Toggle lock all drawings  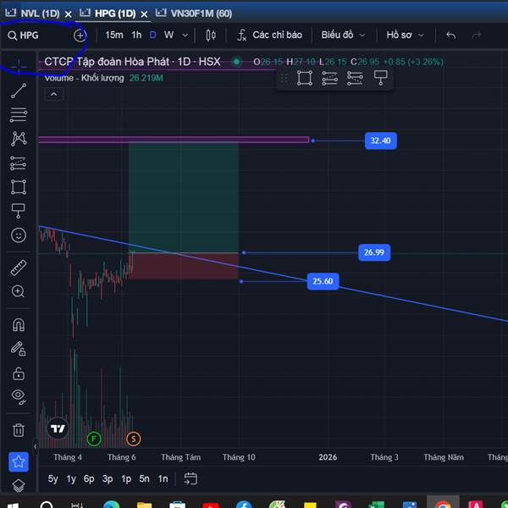pos(19,373)
